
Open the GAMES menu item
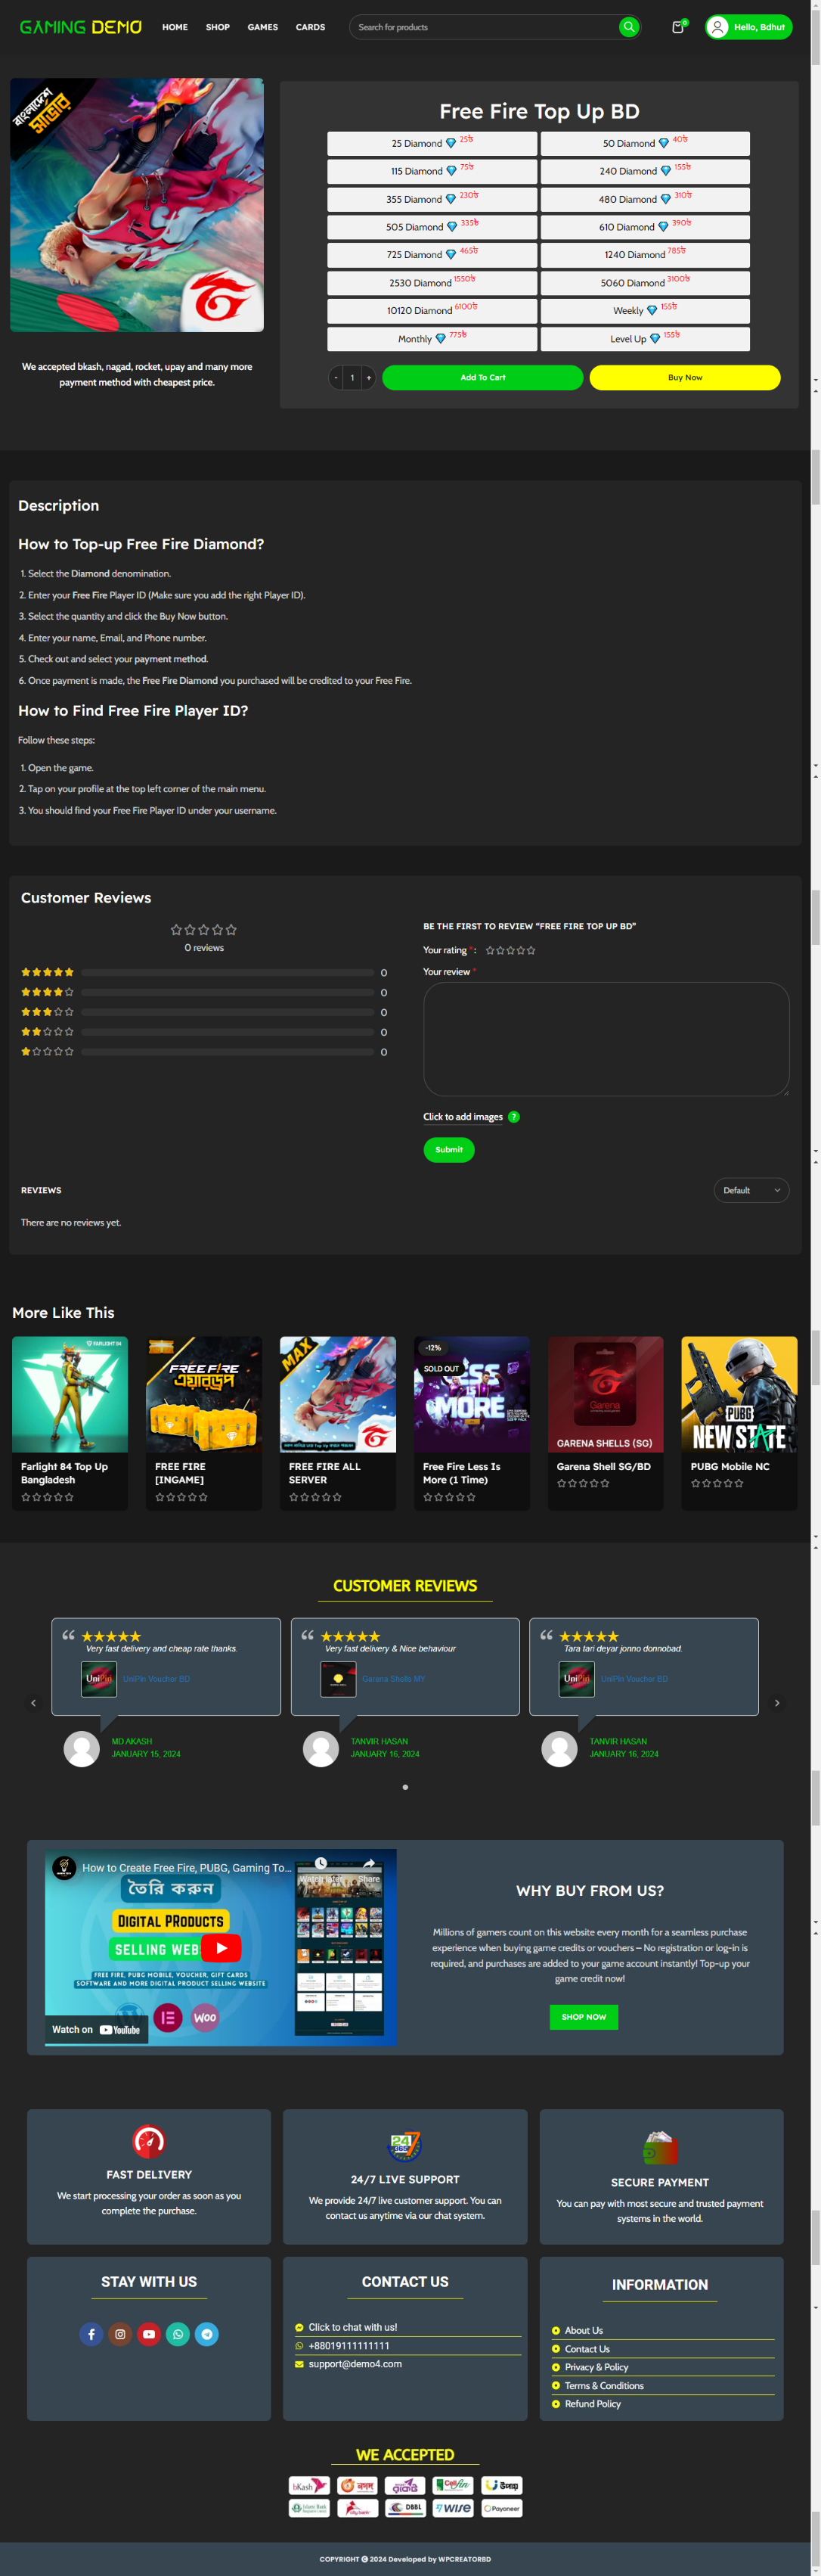click(x=262, y=27)
